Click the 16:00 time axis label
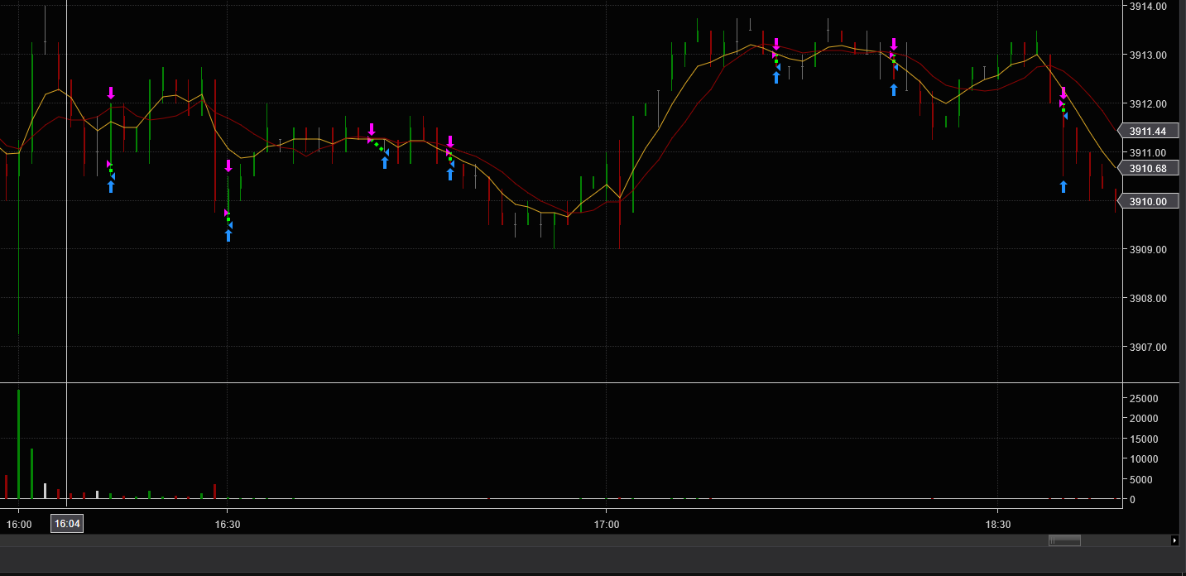This screenshot has width=1186, height=576. point(19,524)
